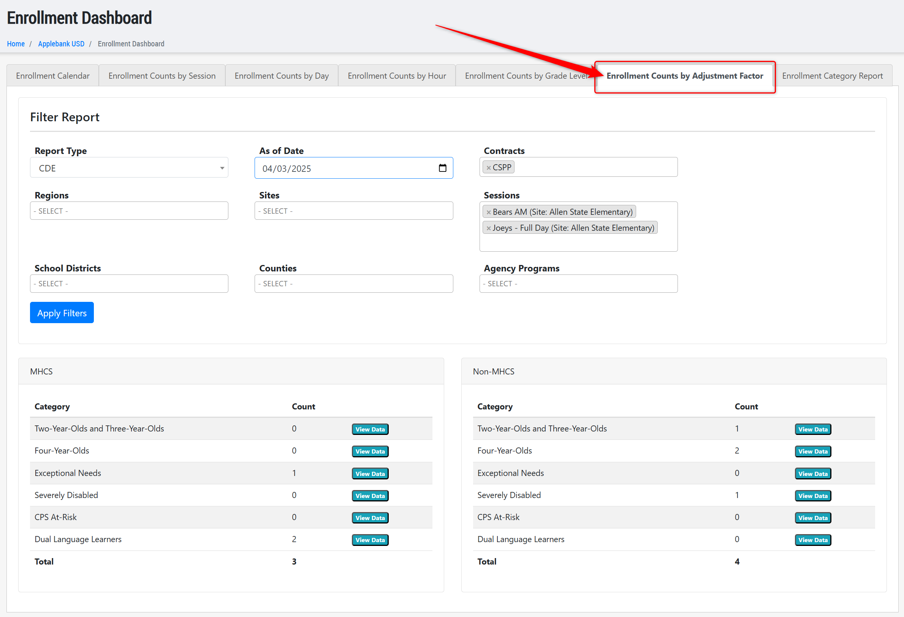The width and height of the screenshot is (904, 617).
Task: View Data for Non-MHCS Four-Year-Olds
Action: [812, 452]
